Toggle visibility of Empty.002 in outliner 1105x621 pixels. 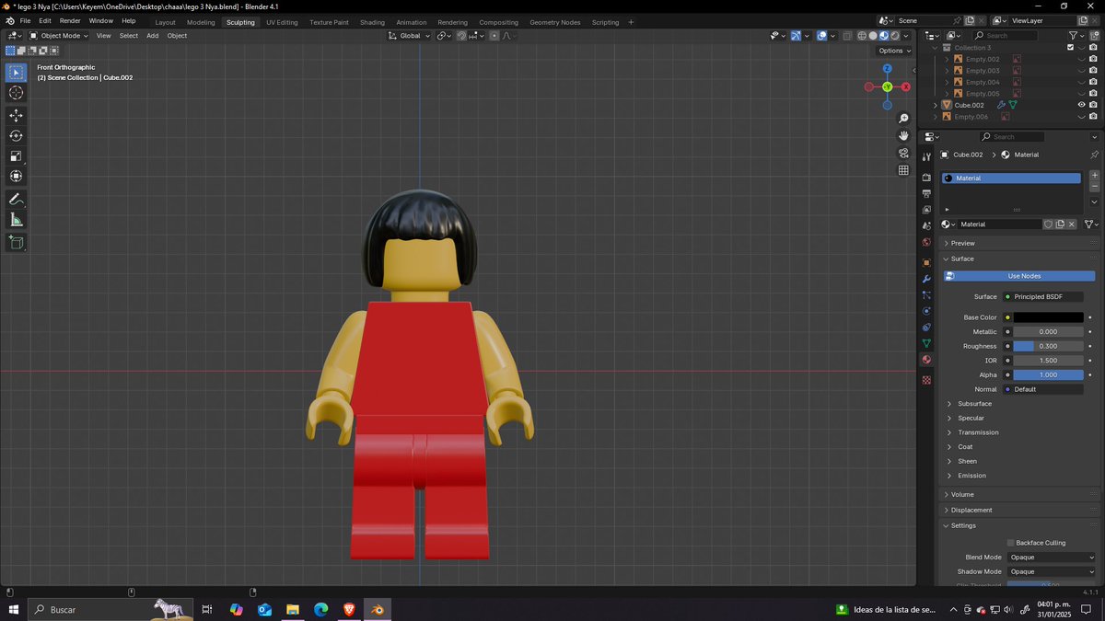tap(1081, 59)
